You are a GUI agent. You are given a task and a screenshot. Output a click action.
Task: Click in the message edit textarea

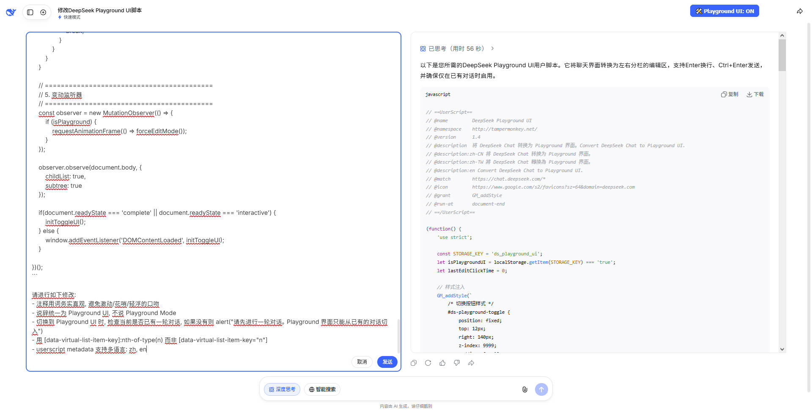pyautogui.click(x=214, y=193)
